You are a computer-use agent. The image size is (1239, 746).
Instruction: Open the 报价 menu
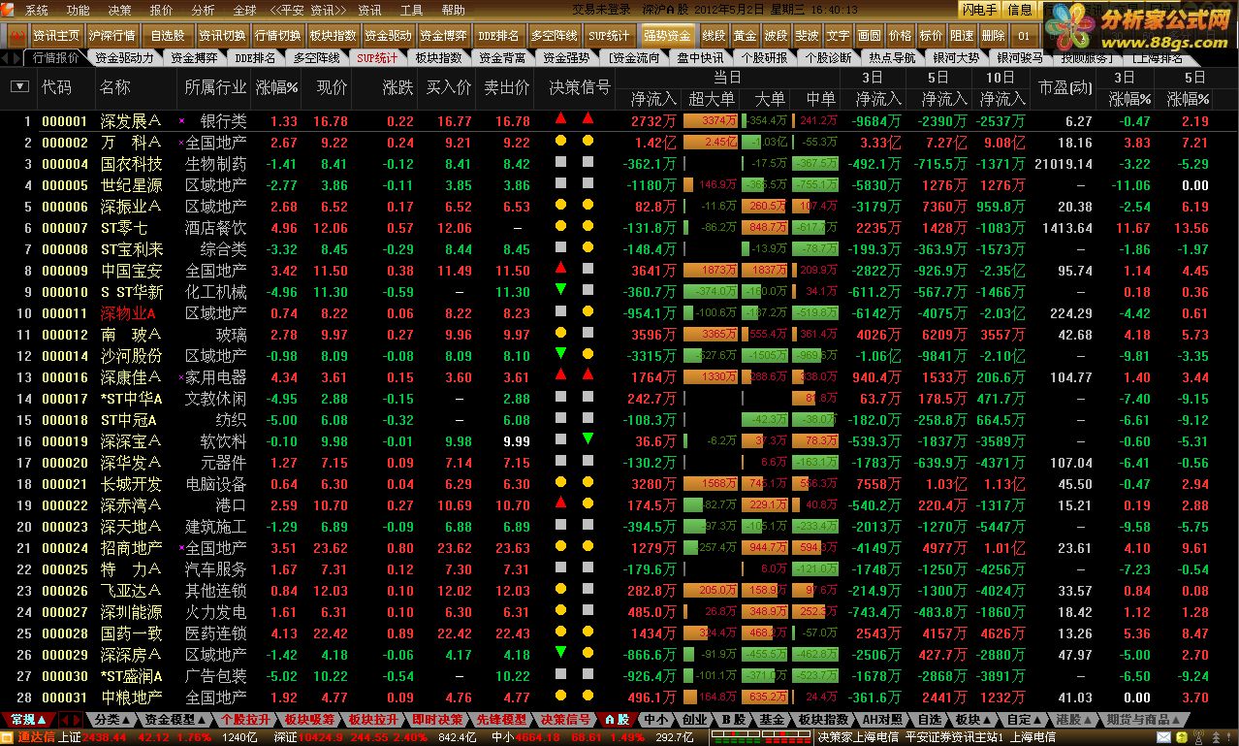pyautogui.click(x=162, y=10)
